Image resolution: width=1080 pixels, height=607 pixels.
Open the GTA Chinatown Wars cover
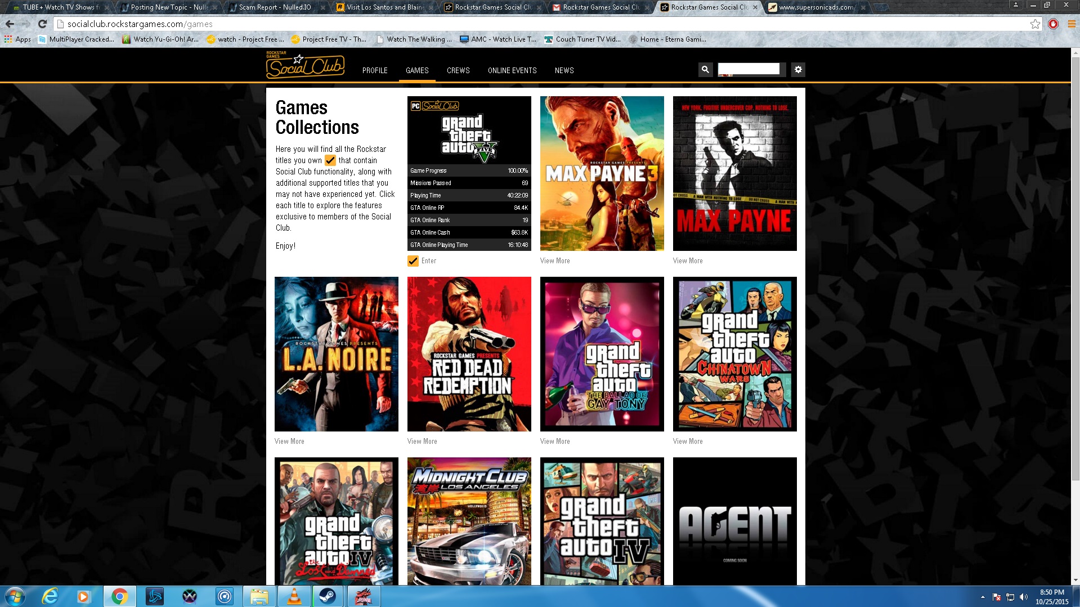734,354
